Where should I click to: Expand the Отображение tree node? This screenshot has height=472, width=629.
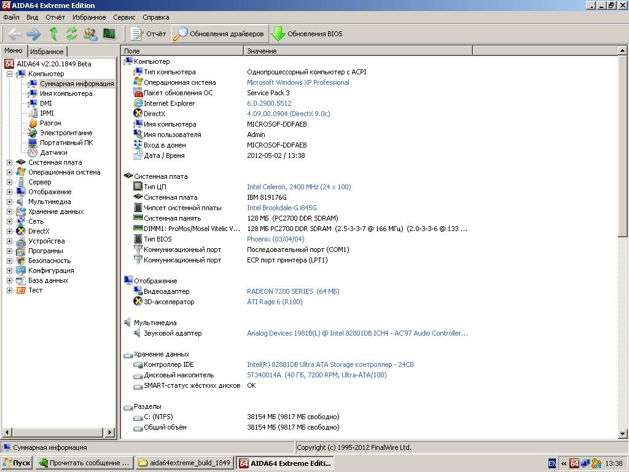point(10,192)
